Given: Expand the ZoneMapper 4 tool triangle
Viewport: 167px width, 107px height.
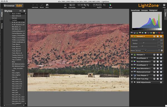Looking at the screenshot, I should coord(132,58).
